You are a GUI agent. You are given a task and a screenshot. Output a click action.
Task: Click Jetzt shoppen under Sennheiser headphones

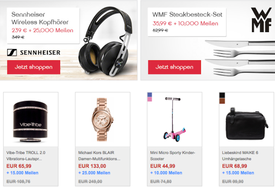(x=34, y=67)
